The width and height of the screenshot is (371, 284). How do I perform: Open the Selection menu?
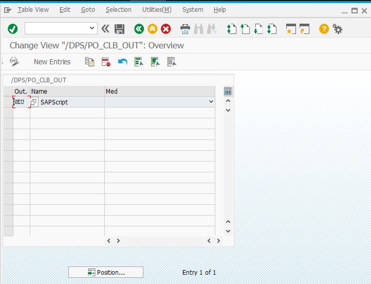(119, 10)
